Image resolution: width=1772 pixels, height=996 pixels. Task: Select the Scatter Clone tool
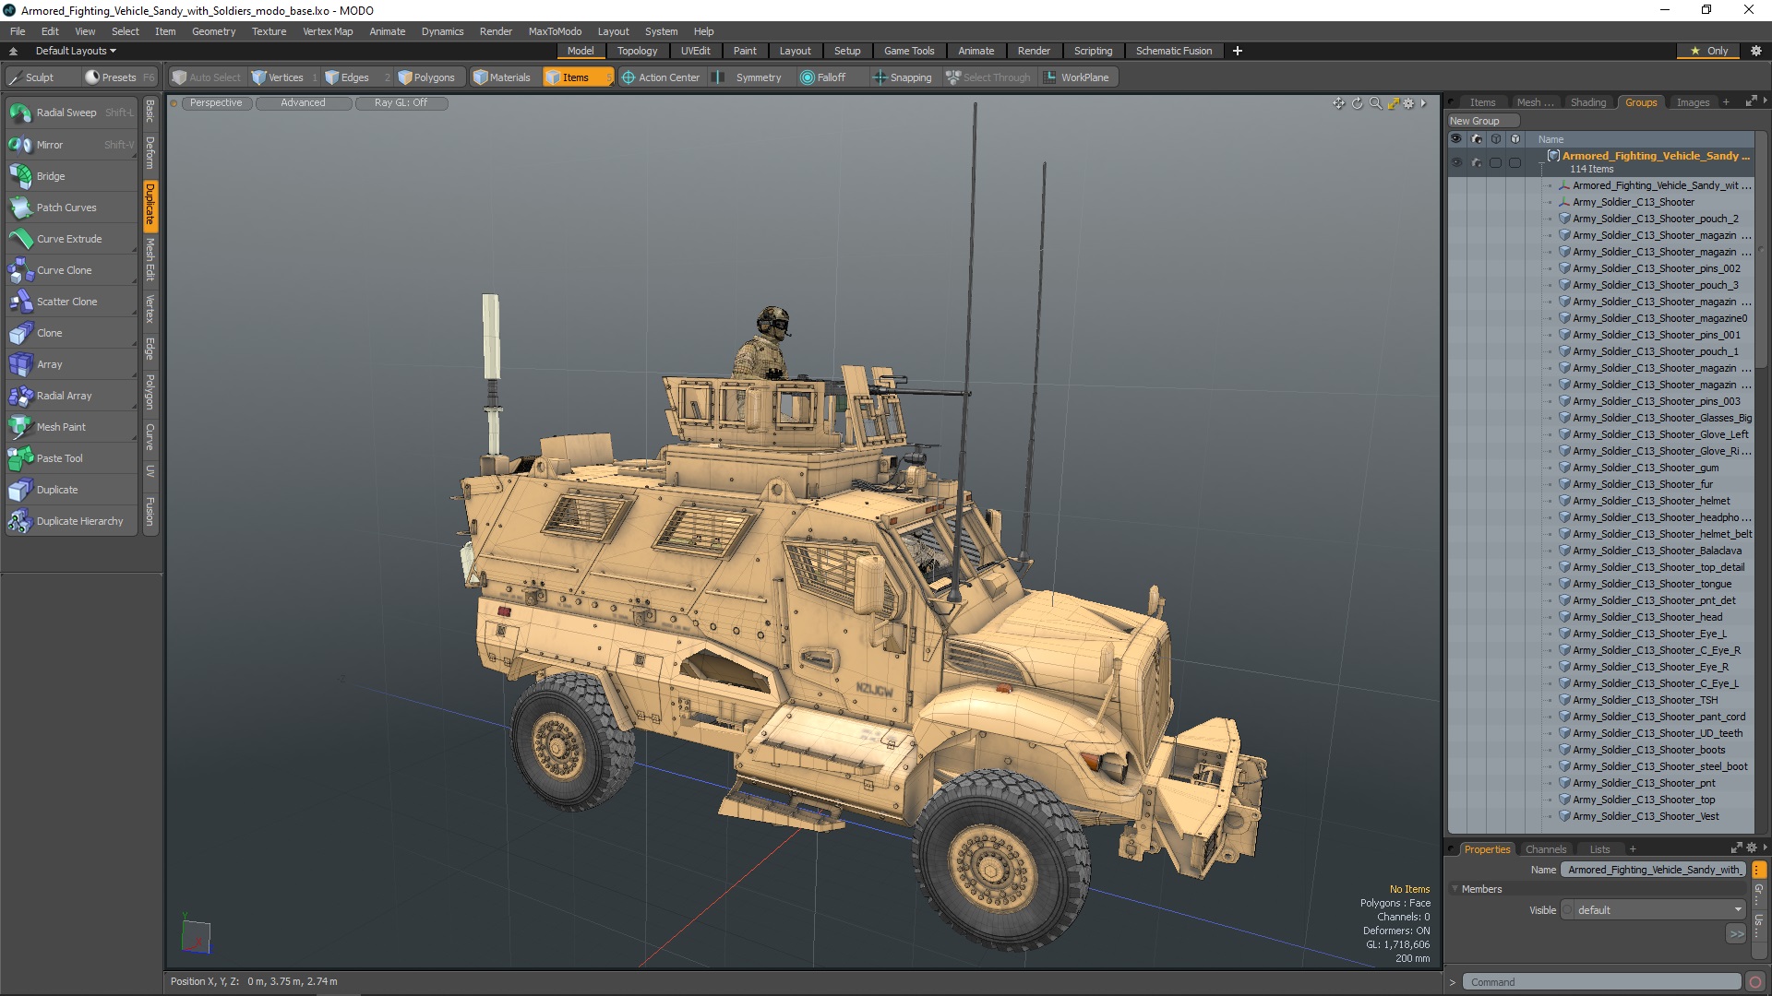click(71, 302)
